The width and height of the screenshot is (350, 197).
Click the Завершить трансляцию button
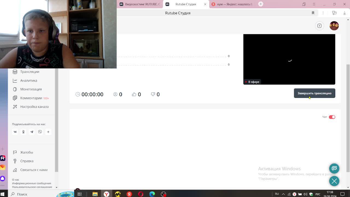pyautogui.click(x=314, y=93)
